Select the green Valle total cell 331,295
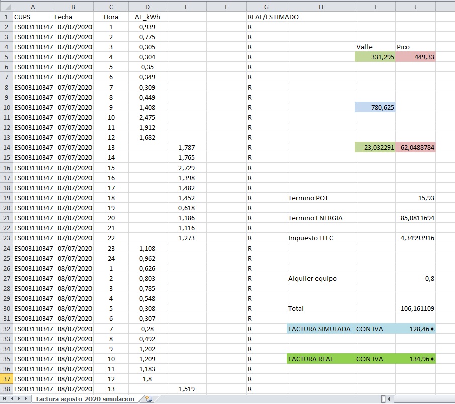The image size is (455, 404). [375, 57]
